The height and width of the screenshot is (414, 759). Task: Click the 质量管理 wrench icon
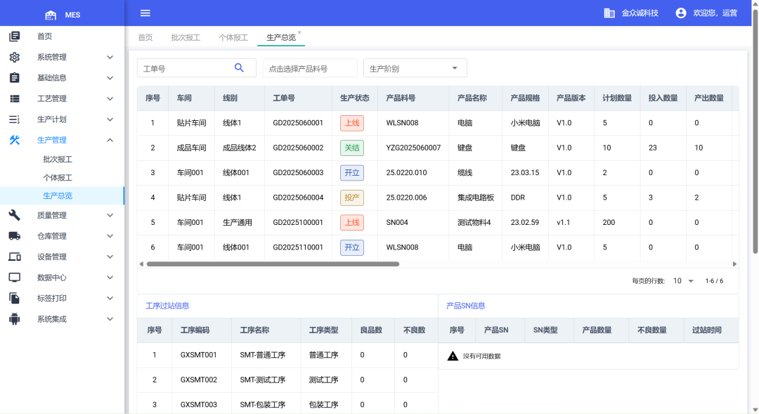pos(15,215)
